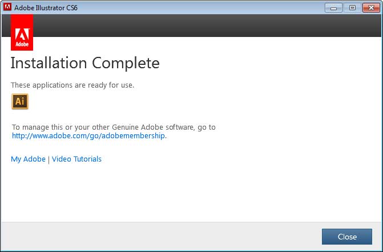383x252 pixels.
Task: Click the 'Adobe Illustrator CS6' window title
Action: click(46, 8)
